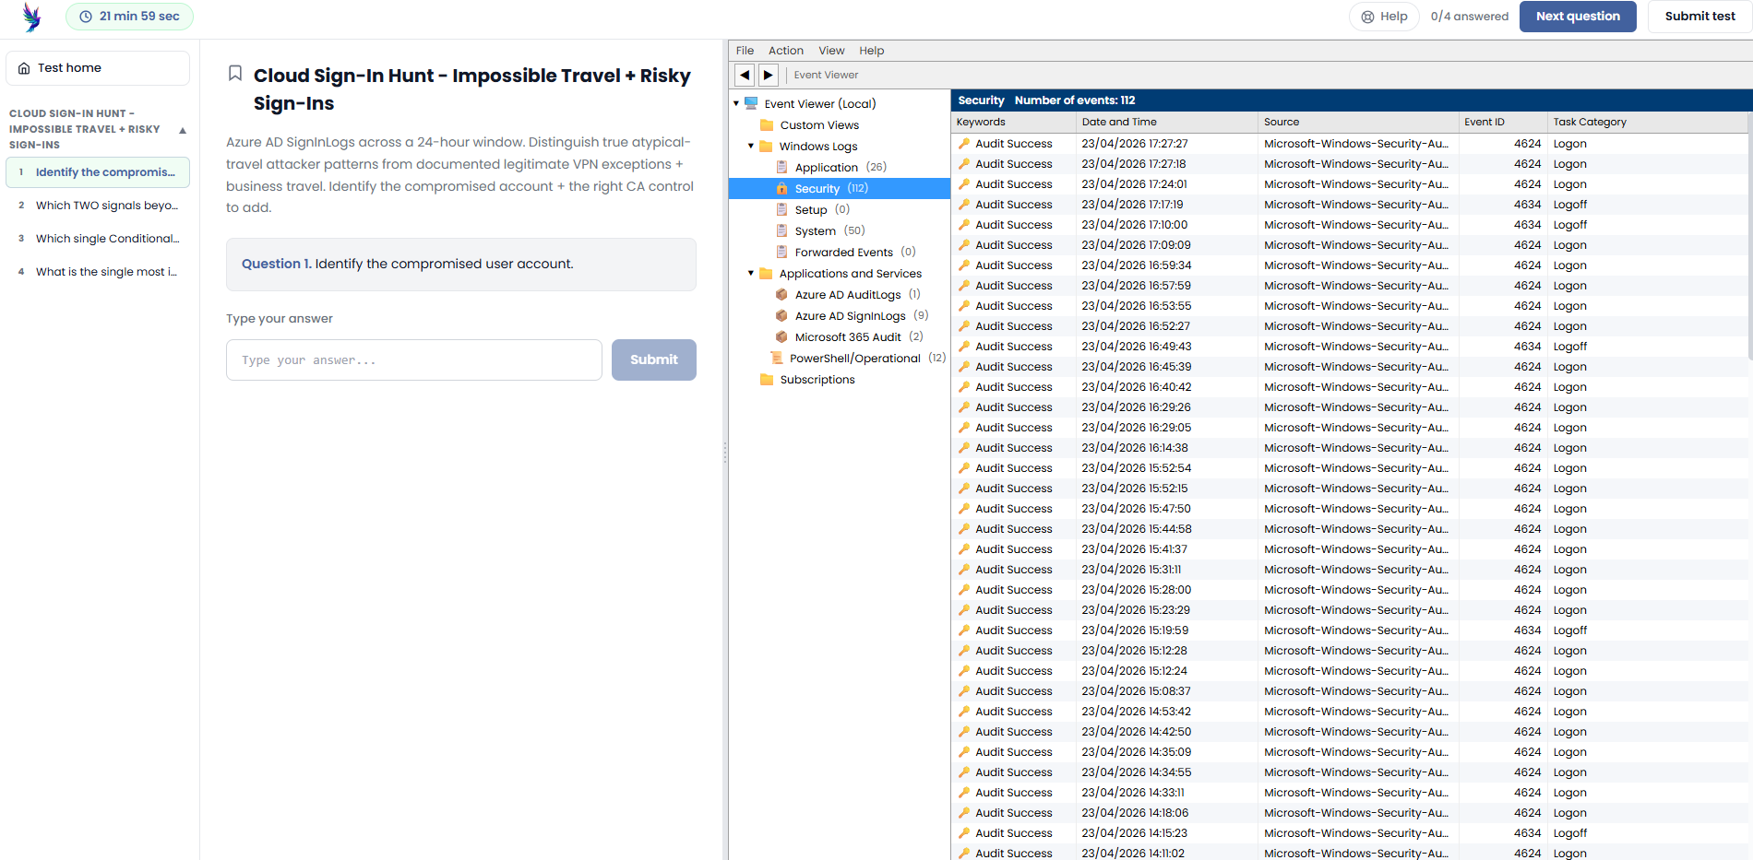
Task: Collapse Applications and Services tree node
Action: (x=751, y=273)
